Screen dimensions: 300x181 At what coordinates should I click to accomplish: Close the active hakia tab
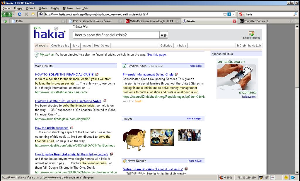(x=234, y=21)
